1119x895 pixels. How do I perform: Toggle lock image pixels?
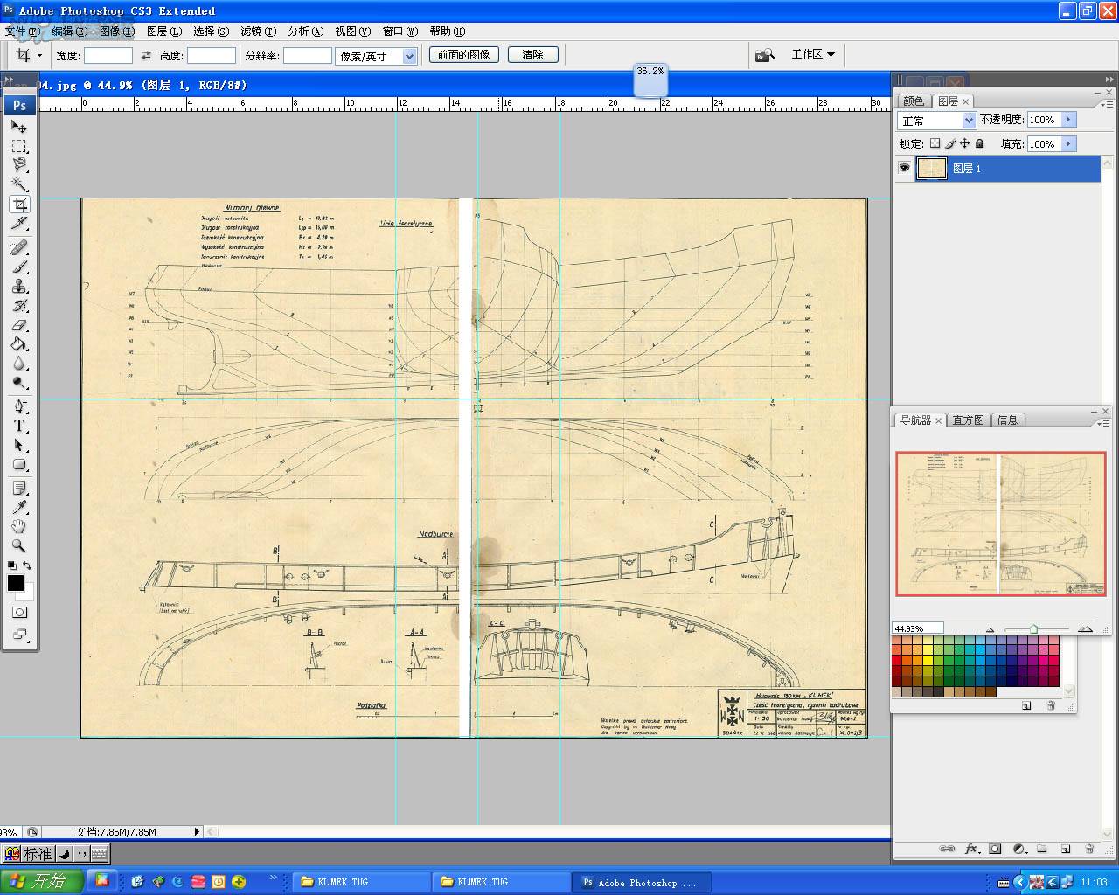pos(950,143)
